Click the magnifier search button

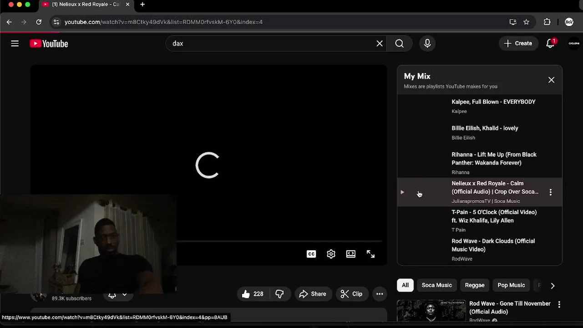pos(400,43)
